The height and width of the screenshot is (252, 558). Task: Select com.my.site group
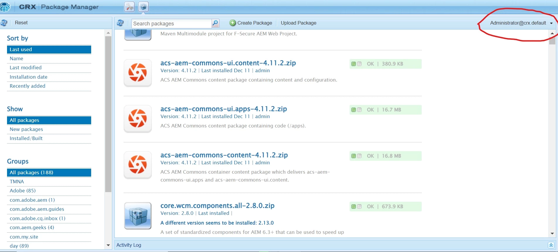pos(49,237)
